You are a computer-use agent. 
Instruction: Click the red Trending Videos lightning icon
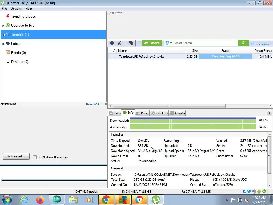point(8,16)
